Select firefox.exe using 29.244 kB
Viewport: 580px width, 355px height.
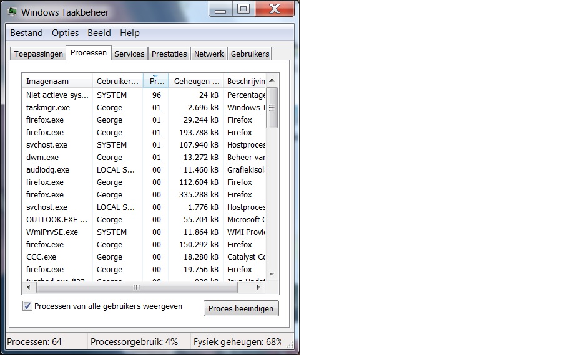[x=144, y=120]
